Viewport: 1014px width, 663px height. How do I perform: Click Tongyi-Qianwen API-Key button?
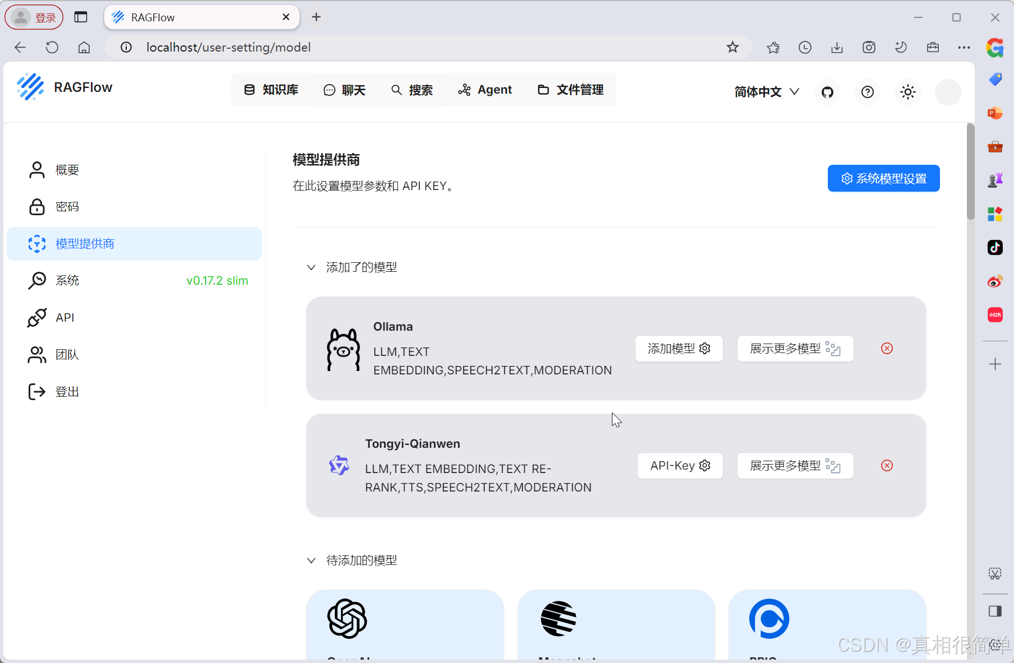tap(680, 466)
